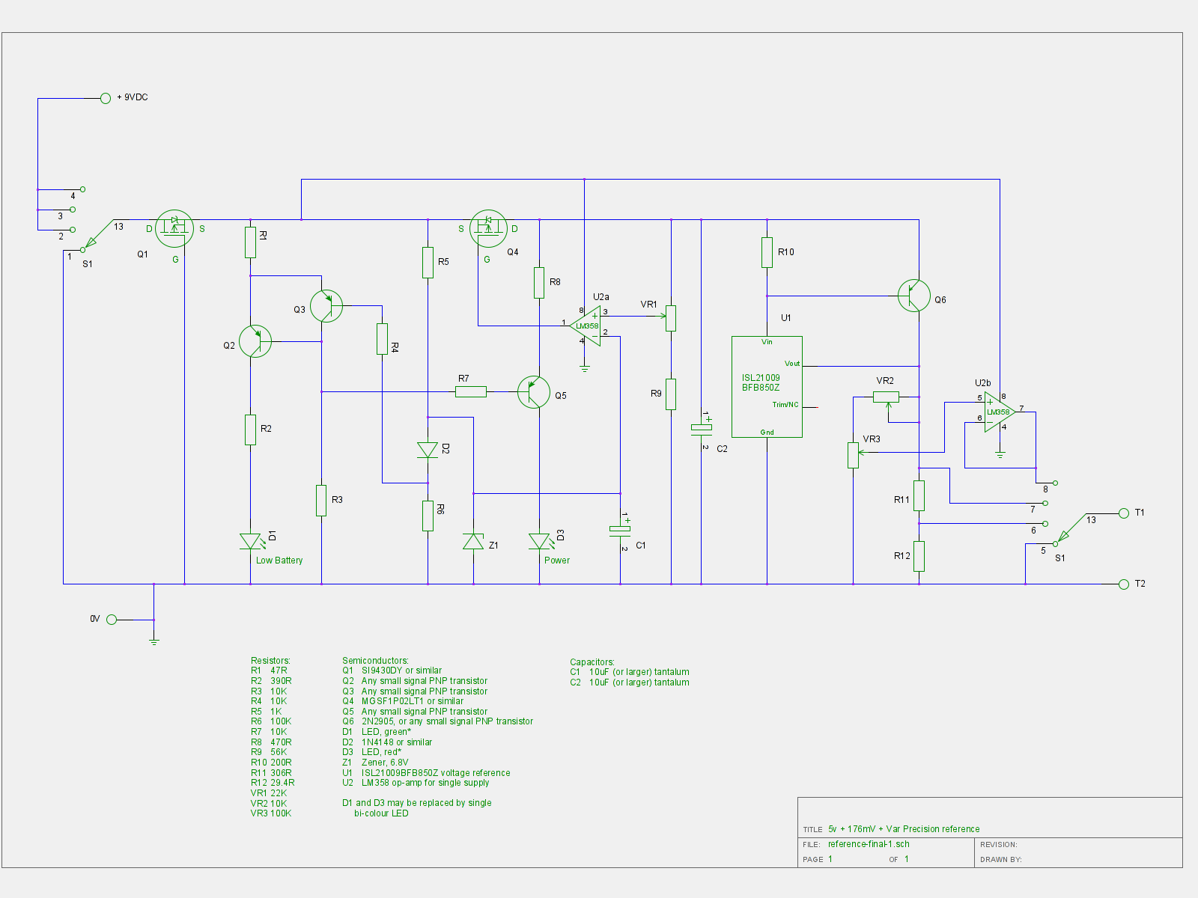
Task: Select the R1 resistor symbol
Action: pos(250,242)
